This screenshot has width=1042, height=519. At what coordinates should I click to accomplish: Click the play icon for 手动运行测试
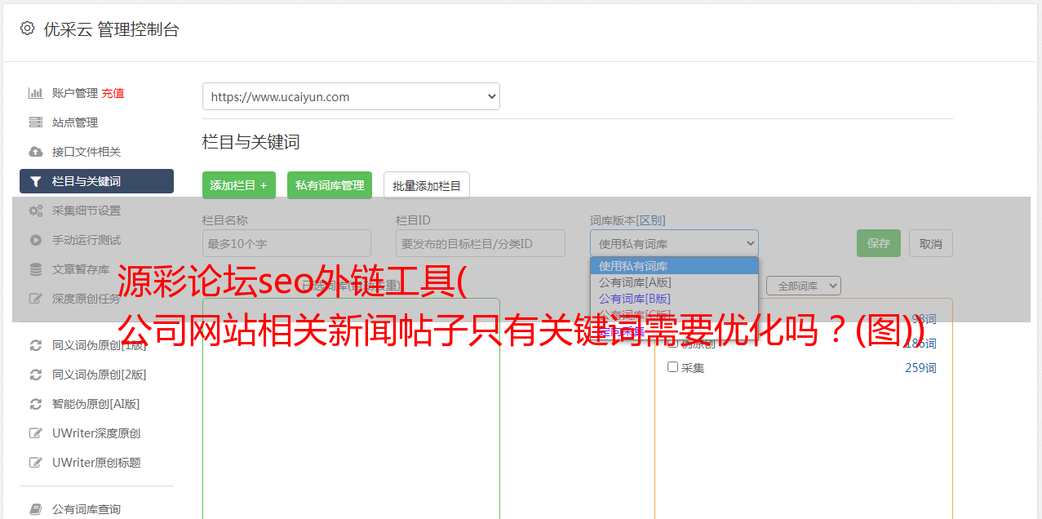pos(35,240)
